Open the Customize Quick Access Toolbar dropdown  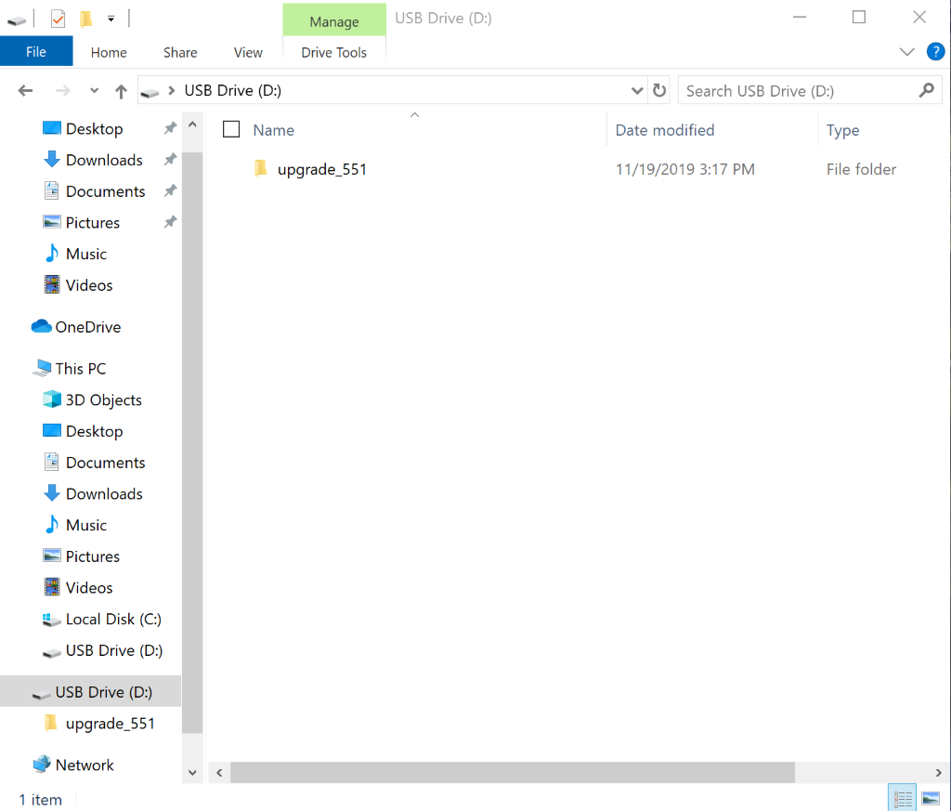(x=111, y=19)
